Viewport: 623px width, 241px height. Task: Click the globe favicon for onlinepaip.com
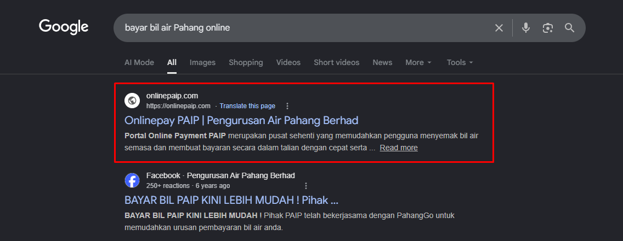click(x=132, y=101)
